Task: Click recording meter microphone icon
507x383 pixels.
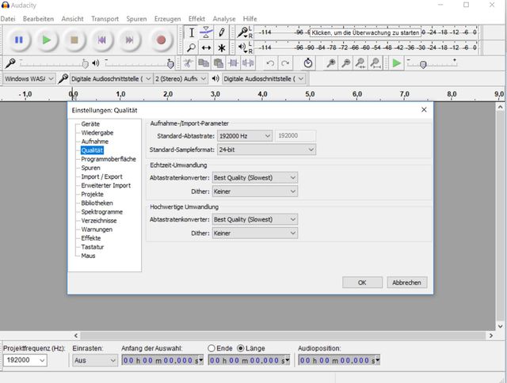Action: (x=242, y=32)
